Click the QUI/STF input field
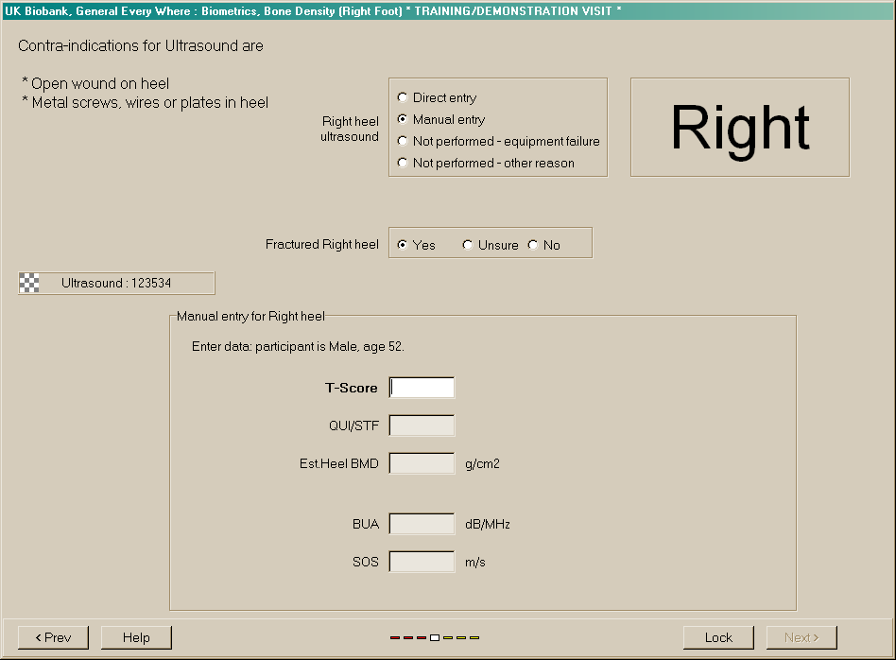 422,426
